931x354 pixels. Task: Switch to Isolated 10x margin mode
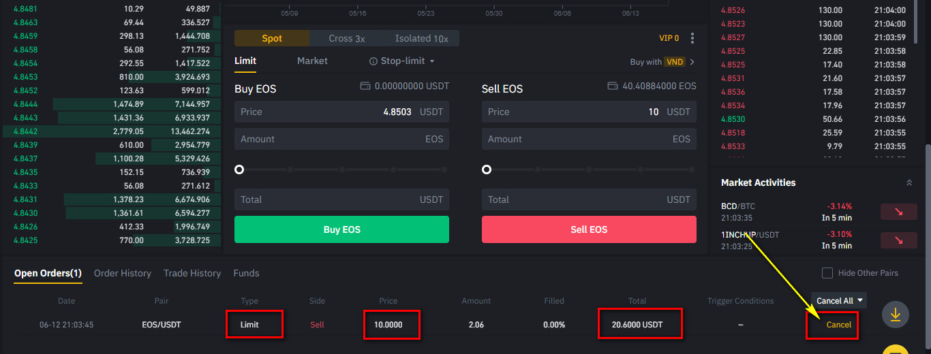pos(421,39)
